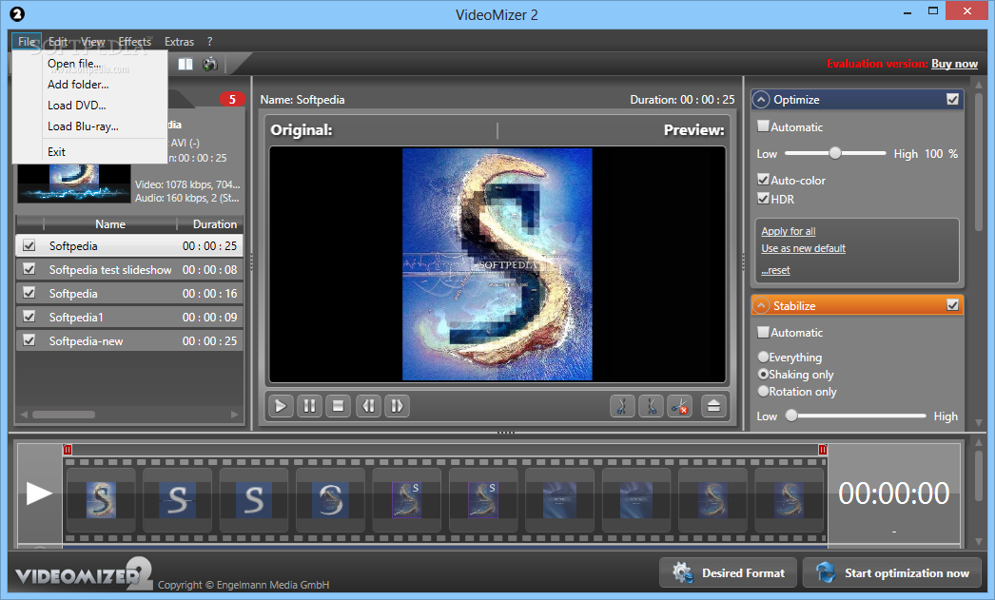Image resolution: width=995 pixels, height=600 pixels.
Task: Enable Automatic in Optimize panel
Action: (x=764, y=126)
